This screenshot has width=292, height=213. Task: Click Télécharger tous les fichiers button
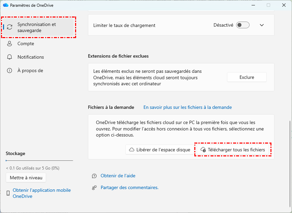[x=233, y=150]
